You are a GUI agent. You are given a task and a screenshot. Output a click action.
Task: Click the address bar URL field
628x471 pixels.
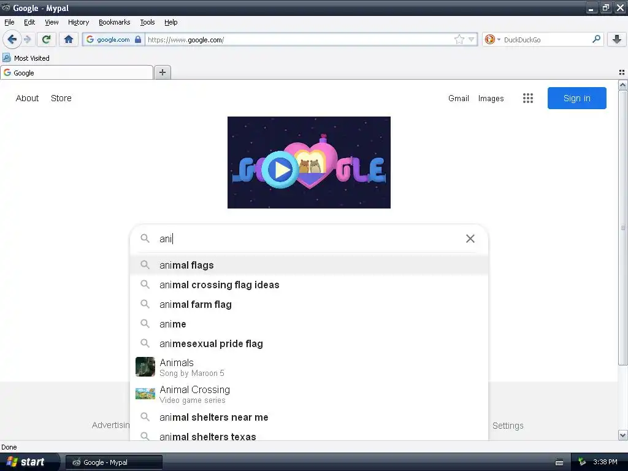(299, 39)
